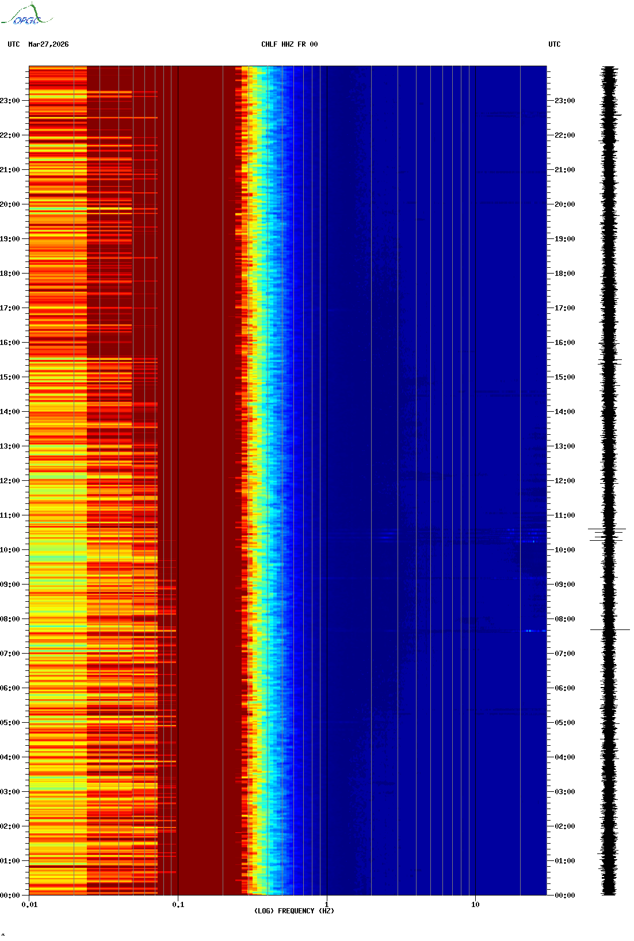The image size is (634, 941).
Task: Click '23:00' on the right time axis
Action: [x=565, y=101]
